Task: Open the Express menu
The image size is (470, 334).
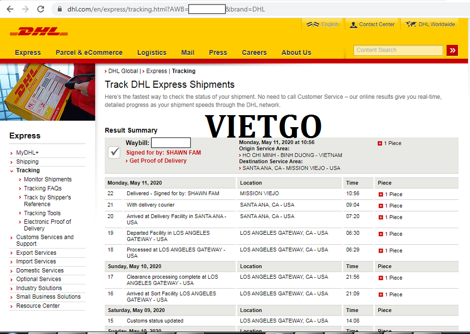Action: (28, 53)
